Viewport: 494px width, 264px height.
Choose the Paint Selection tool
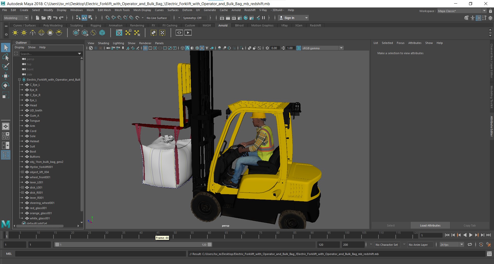(x=6, y=67)
